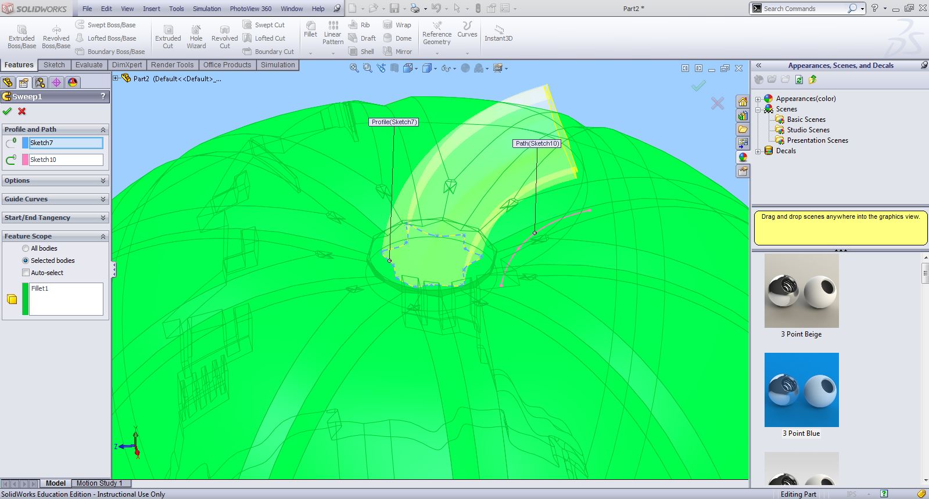This screenshot has height=499, width=929.
Task: Open the PhotoView 360 menu
Action: coord(250,9)
